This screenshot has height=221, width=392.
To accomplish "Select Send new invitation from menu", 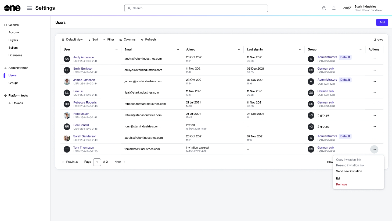I will 349,171.
